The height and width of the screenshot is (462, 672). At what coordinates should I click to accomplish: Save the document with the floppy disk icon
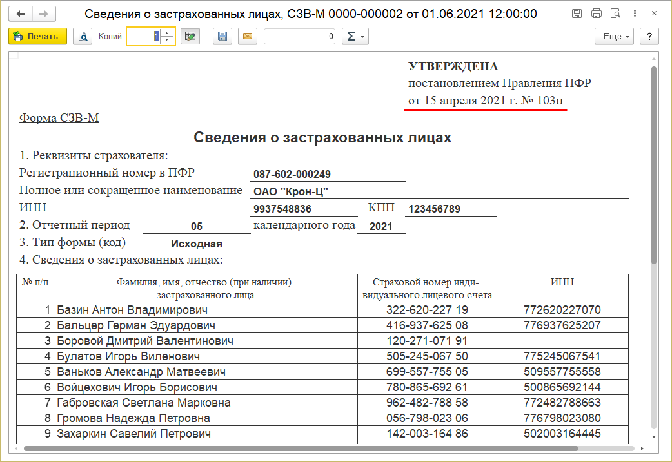point(222,36)
